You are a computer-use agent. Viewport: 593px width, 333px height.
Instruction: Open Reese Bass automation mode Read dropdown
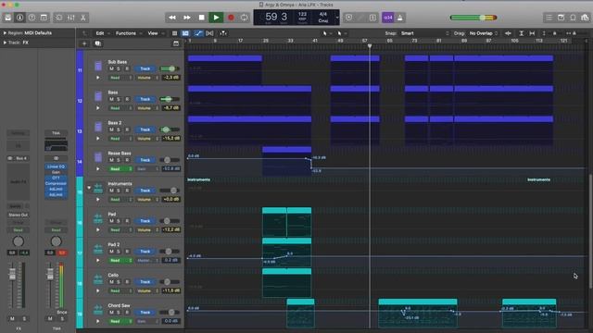[x=120, y=169]
